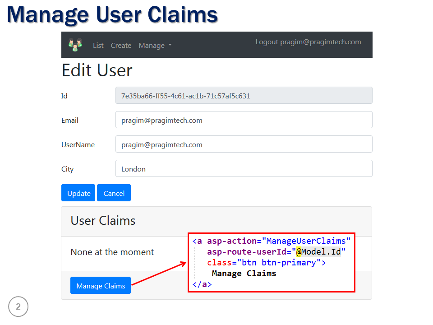Select the Create navigation item
Image resolution: width=433 pixels, height=325 pixels.
coord(121,45)
